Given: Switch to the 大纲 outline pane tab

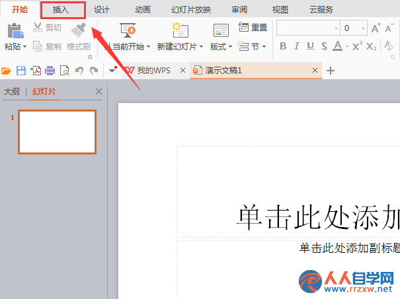Looking at the screenshot, I should tap(12, 92).
